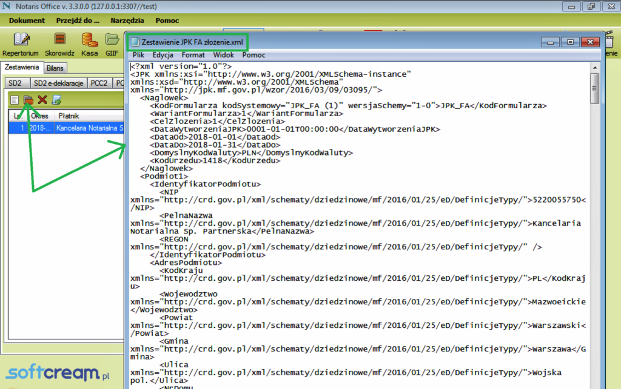Click the export scroll icon with green arrow

(x=56, y=100)
